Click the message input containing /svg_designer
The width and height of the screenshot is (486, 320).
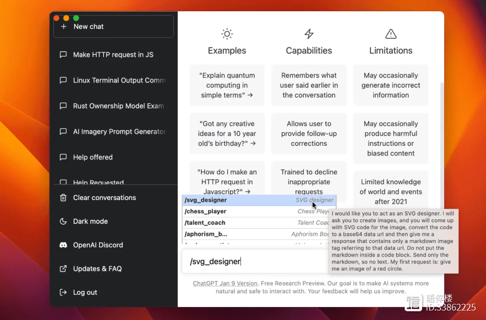point(256,262)
